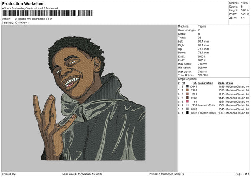Click the barcode under the worksheet title
The image size is (251, 177).
47,13
